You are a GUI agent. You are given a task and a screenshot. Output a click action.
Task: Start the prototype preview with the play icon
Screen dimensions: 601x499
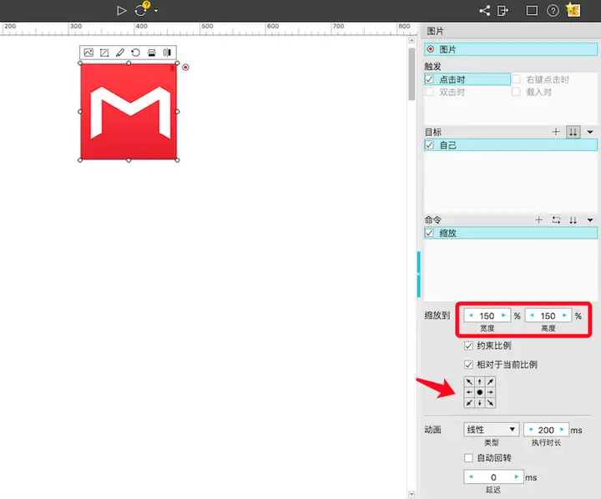click(x=122, y=11)
